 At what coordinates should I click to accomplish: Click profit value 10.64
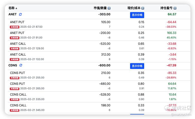172,95
